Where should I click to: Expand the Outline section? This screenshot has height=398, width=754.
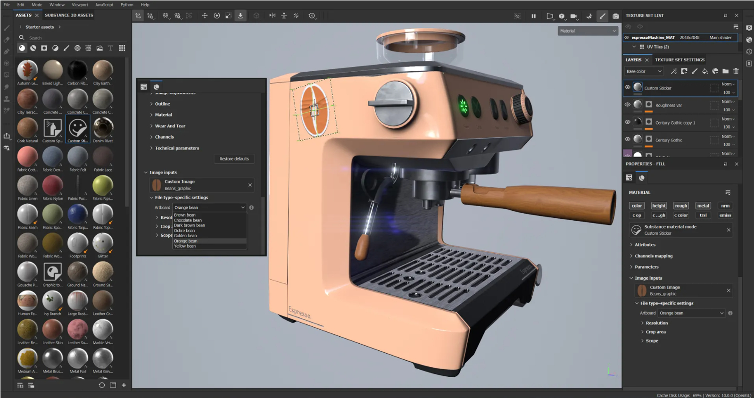point(162,104)
